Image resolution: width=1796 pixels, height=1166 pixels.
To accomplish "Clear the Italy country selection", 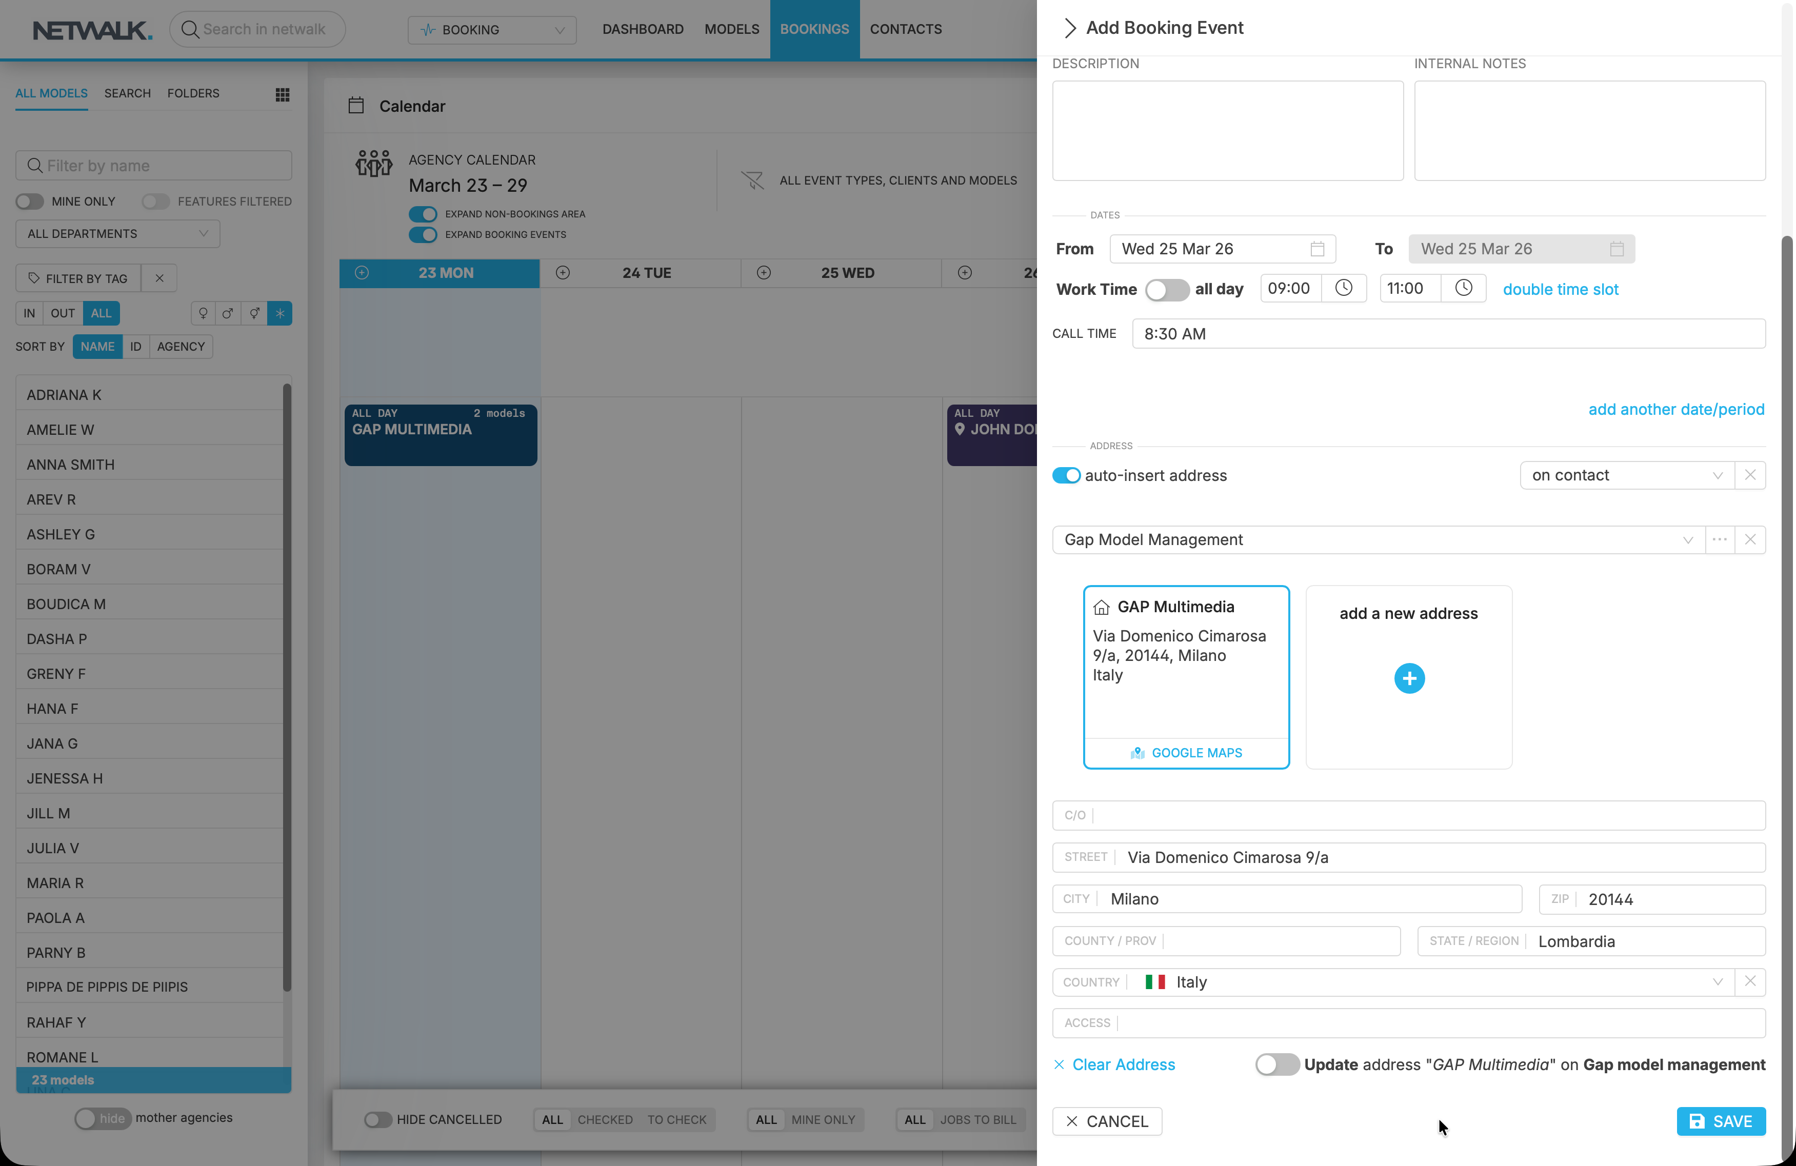I will 1750,981.
